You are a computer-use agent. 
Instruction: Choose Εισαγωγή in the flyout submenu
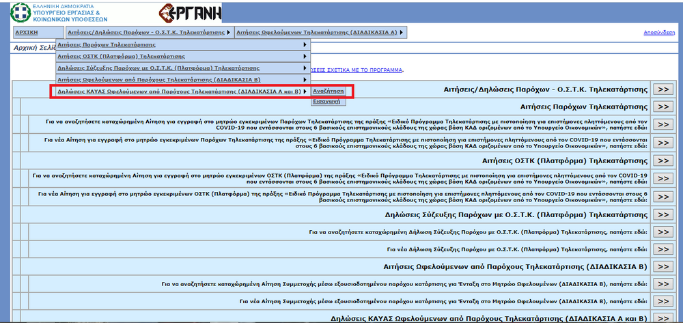pos(326,101)
